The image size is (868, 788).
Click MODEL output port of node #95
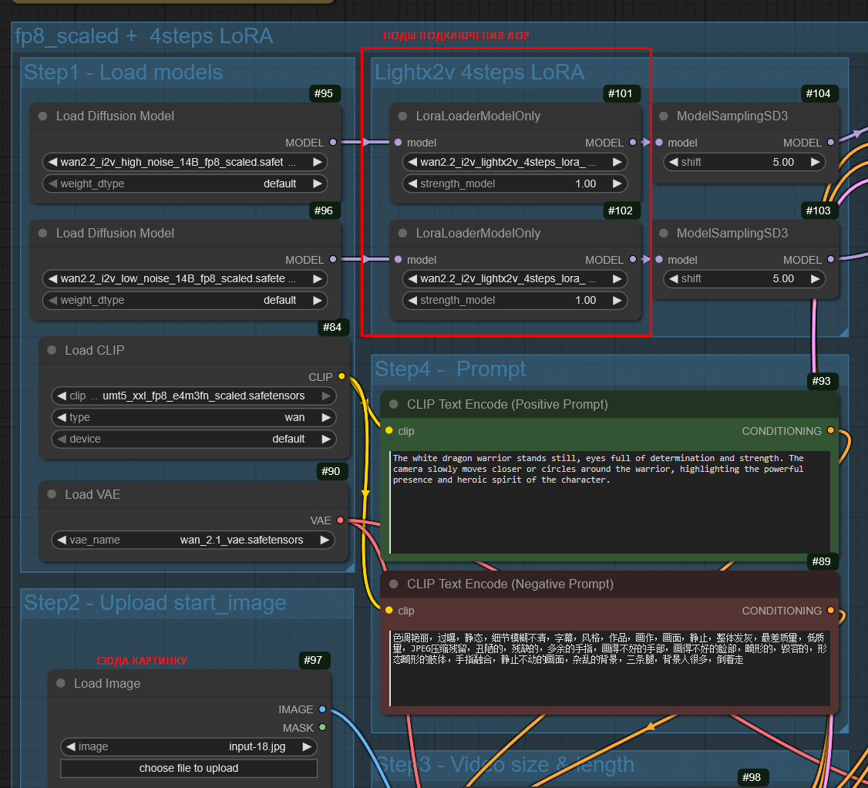click(x=333, y=143)
